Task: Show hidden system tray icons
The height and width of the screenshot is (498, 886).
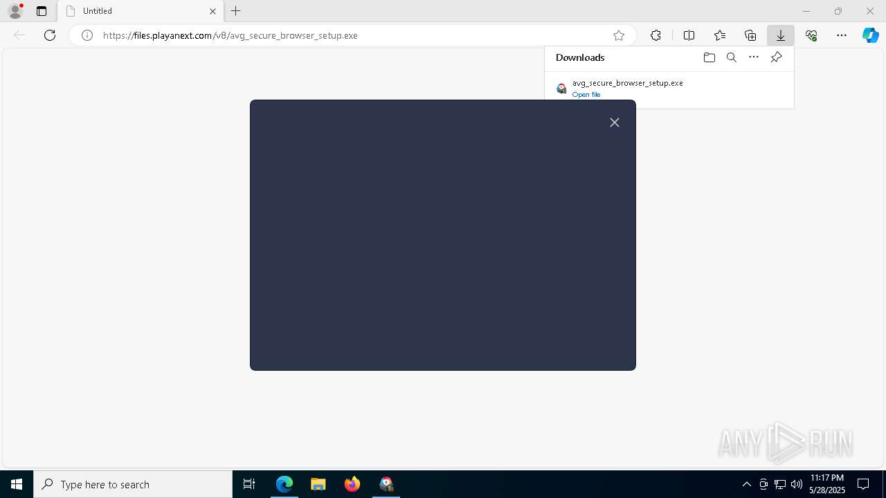Action: point(746,484)
